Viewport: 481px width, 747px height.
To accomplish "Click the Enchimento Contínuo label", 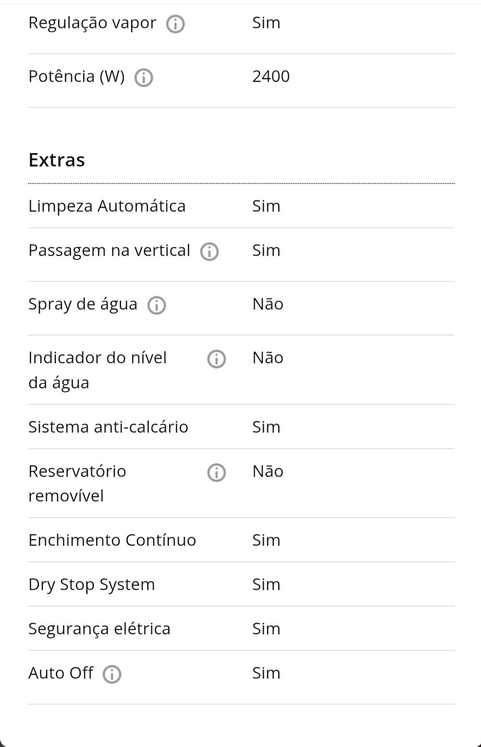I will point(112,540).
